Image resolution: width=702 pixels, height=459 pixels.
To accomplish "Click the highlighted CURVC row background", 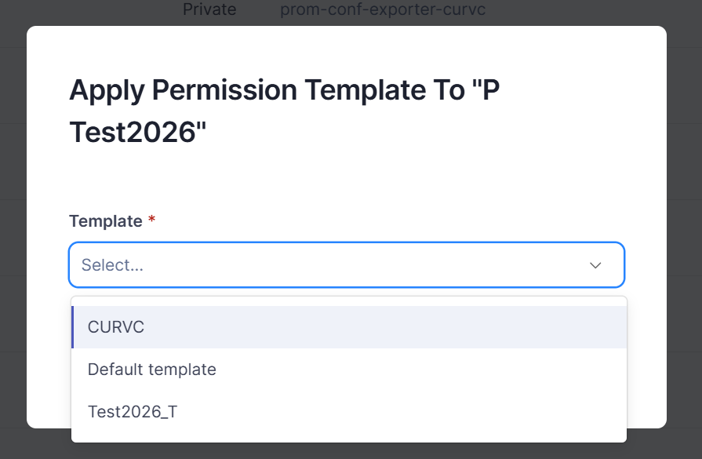I will coord(349,327).
